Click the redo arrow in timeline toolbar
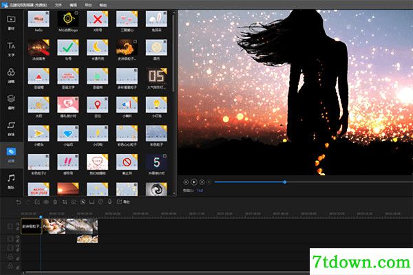Viewport: 413px width, 275px height. (28, 202)
